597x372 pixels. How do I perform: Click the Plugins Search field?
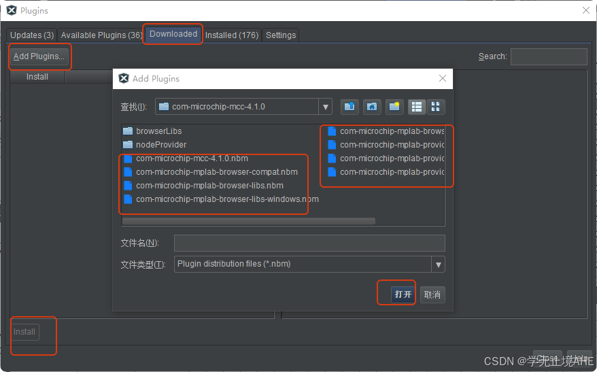549,56
